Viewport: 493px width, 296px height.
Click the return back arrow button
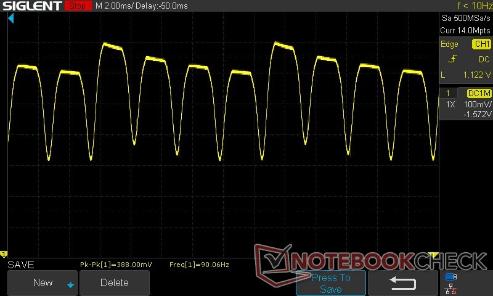(403, 283)
